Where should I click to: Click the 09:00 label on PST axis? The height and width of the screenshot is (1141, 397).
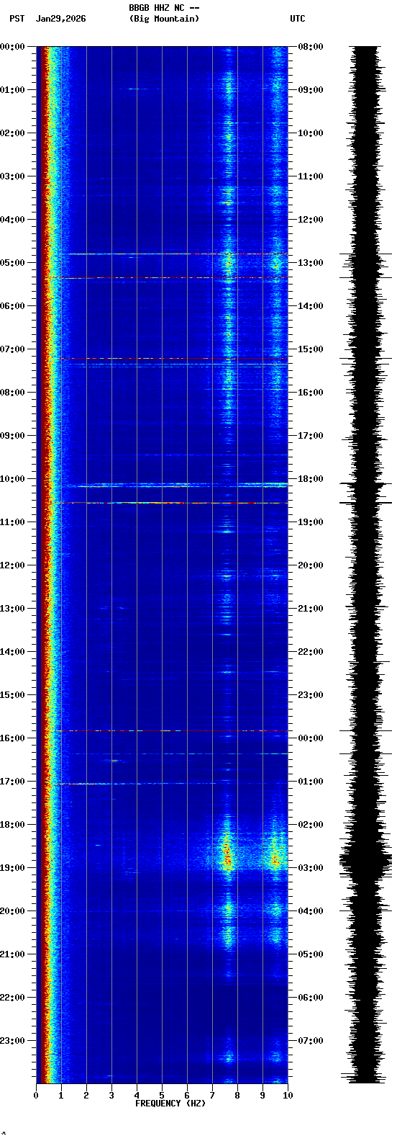pos(12,436)
